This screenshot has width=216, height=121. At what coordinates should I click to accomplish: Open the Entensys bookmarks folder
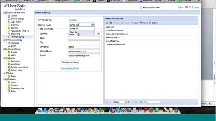point(10,1)
